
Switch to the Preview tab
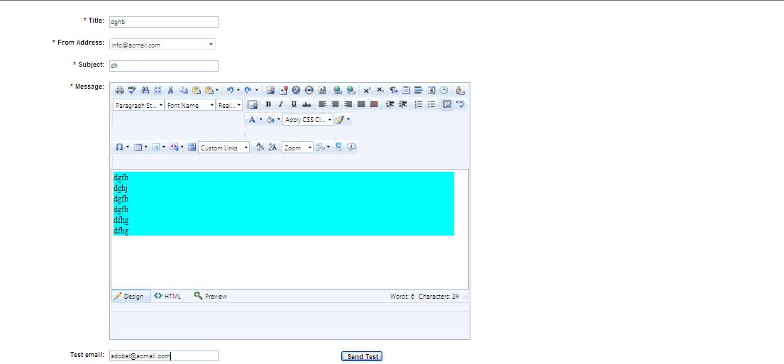[211, 296]
